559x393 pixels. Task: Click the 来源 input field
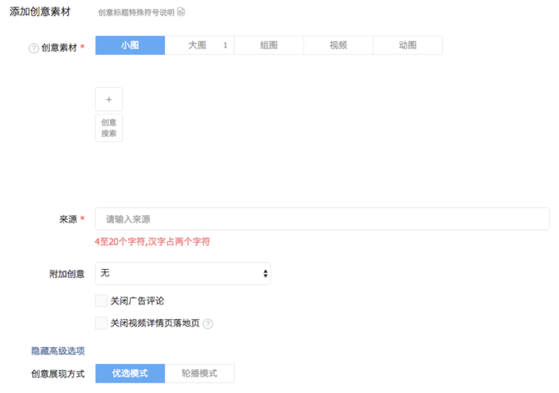(x=322, y=219)
